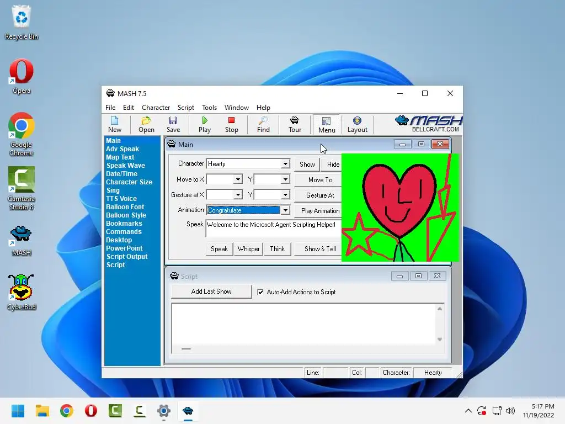Select Adv Speak in sidebar
Image resolution: width=565 pixels, height=424 pixels.
click(x=122, y=149)
